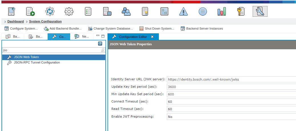
Task: Clear the filter text with eraser icon
Action: tap(103, 50)
